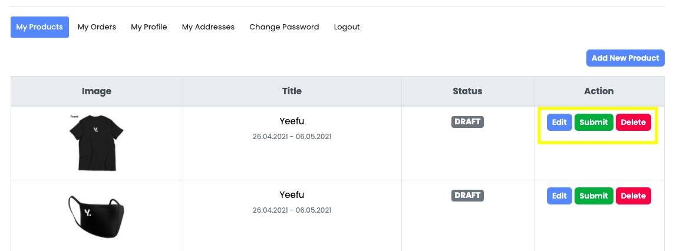Go to the My Profile tab
Screen dimensions: 673x251
point(149,27)
